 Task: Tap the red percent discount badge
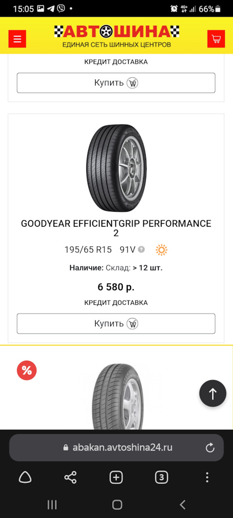27,371
